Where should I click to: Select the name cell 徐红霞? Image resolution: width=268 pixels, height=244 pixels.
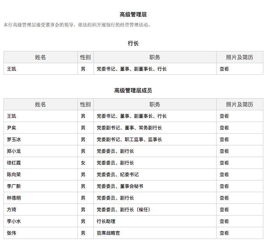[14, 163]
